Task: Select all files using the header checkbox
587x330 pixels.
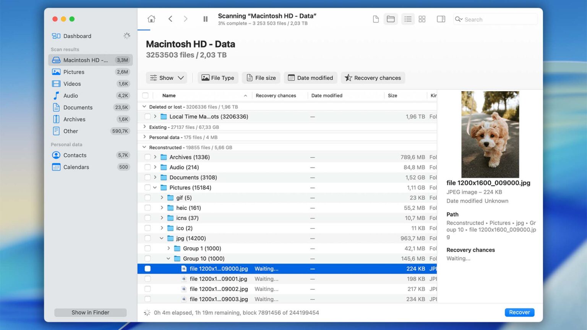Action: point(145,95)
